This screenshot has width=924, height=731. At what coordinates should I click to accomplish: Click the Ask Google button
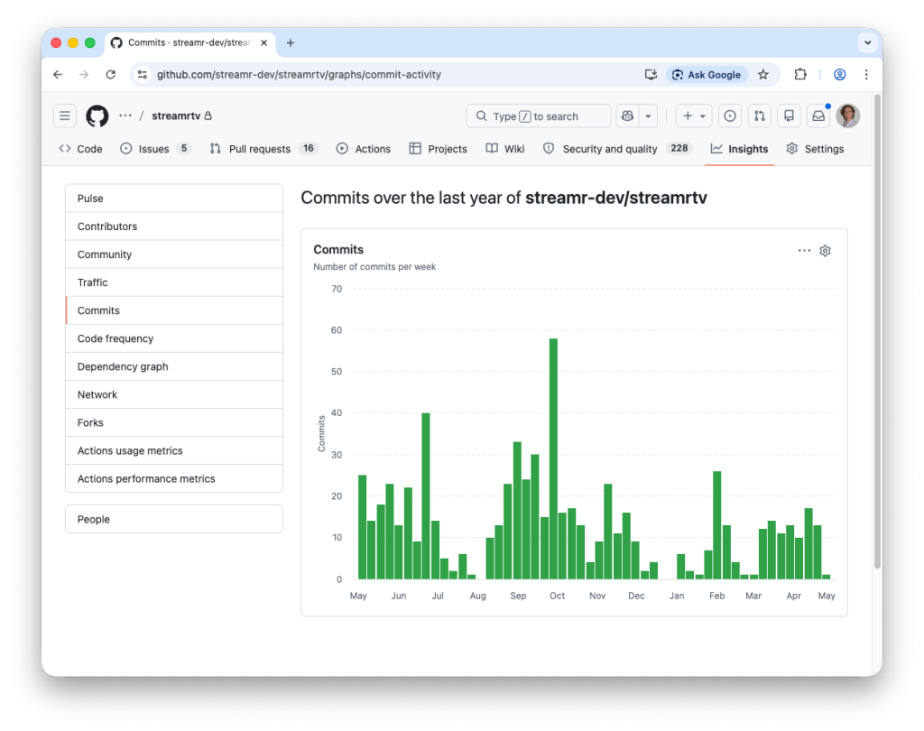tap(707, 74)
